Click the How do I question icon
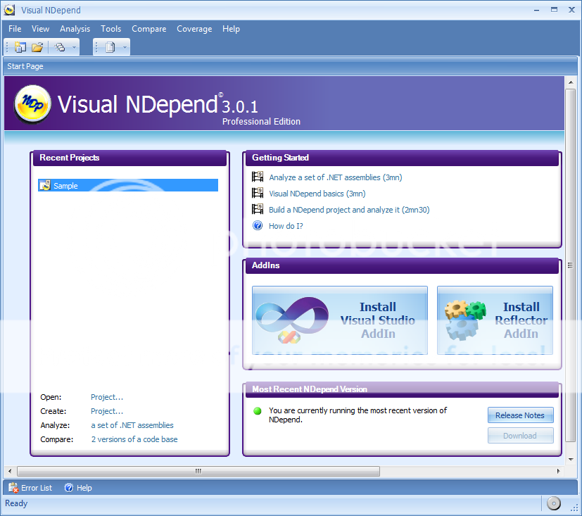Image resolution: width=582 pixels, height=516 pixels. 258,225
